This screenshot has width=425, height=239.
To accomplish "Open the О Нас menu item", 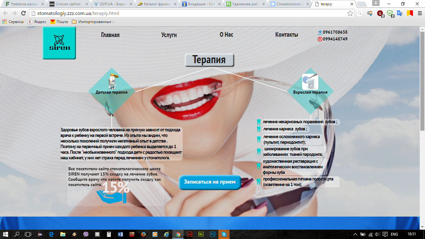I will click(x=226, y=35).
